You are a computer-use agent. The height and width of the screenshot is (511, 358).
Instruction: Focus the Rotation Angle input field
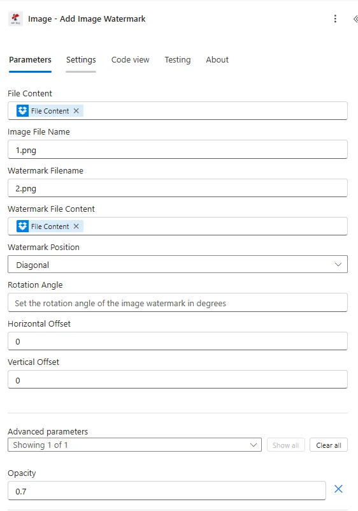pyautogui.click(x=178, y=303)
